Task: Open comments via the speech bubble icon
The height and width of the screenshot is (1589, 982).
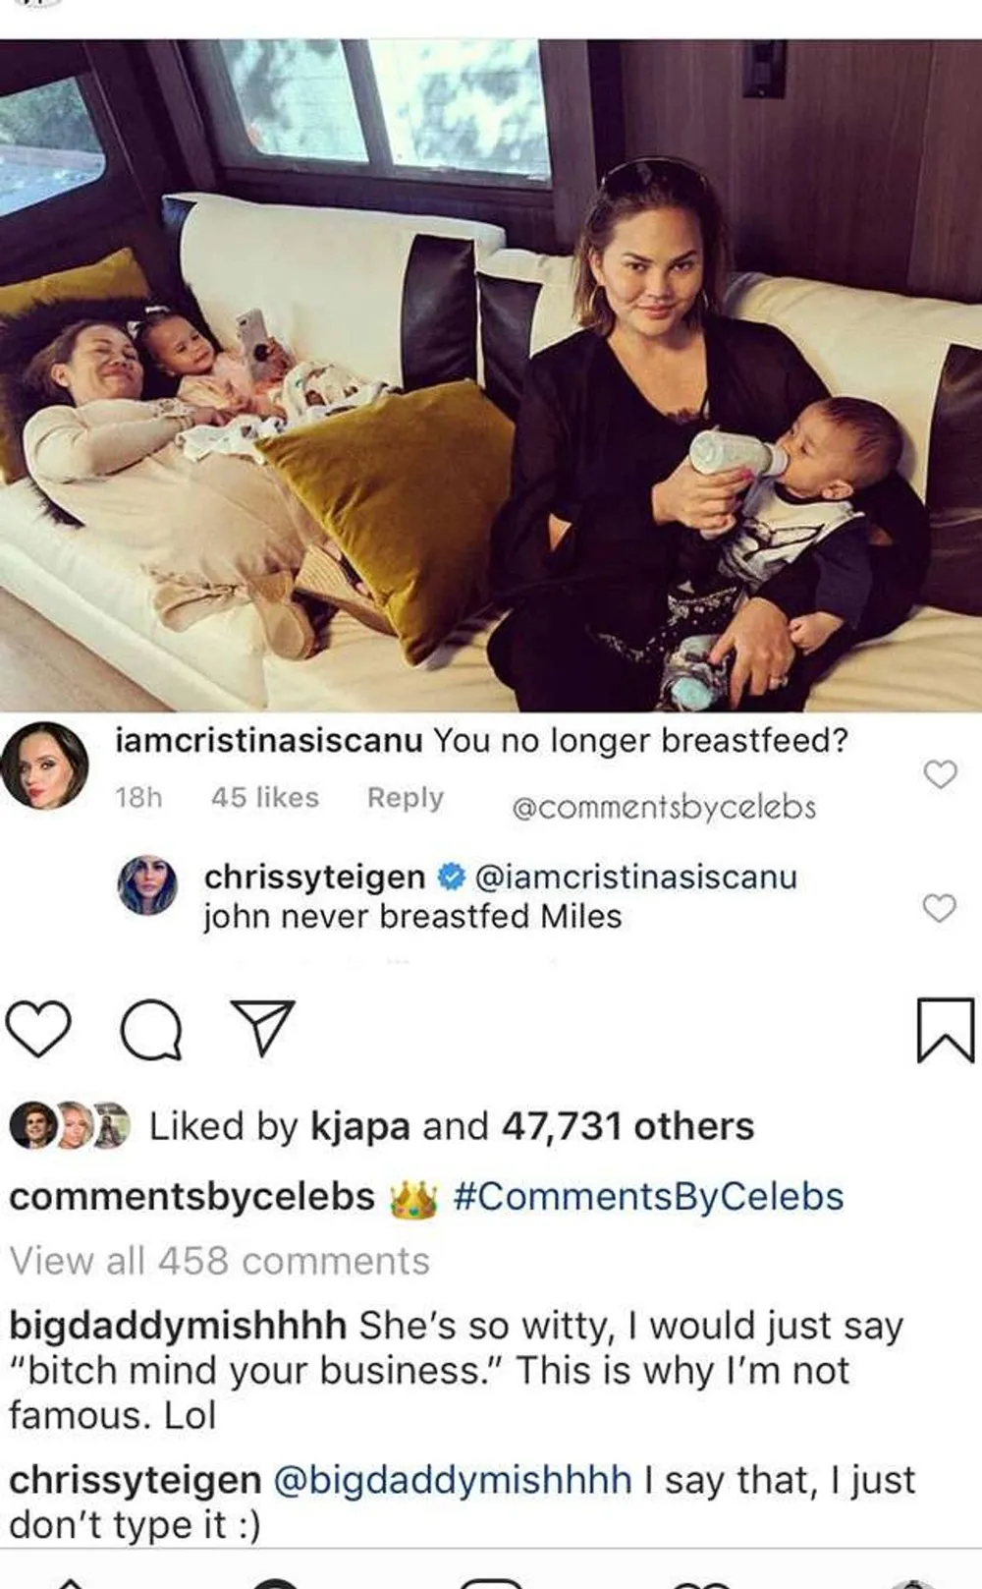Action: (x=150, y=1030)
